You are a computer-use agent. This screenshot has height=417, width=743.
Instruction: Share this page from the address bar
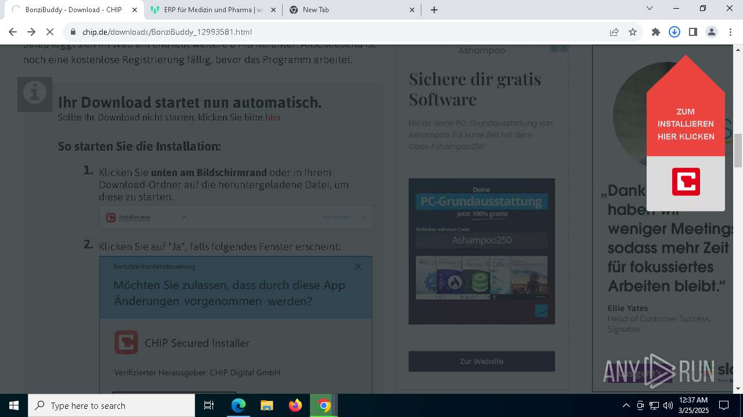[x=614, y=32]
